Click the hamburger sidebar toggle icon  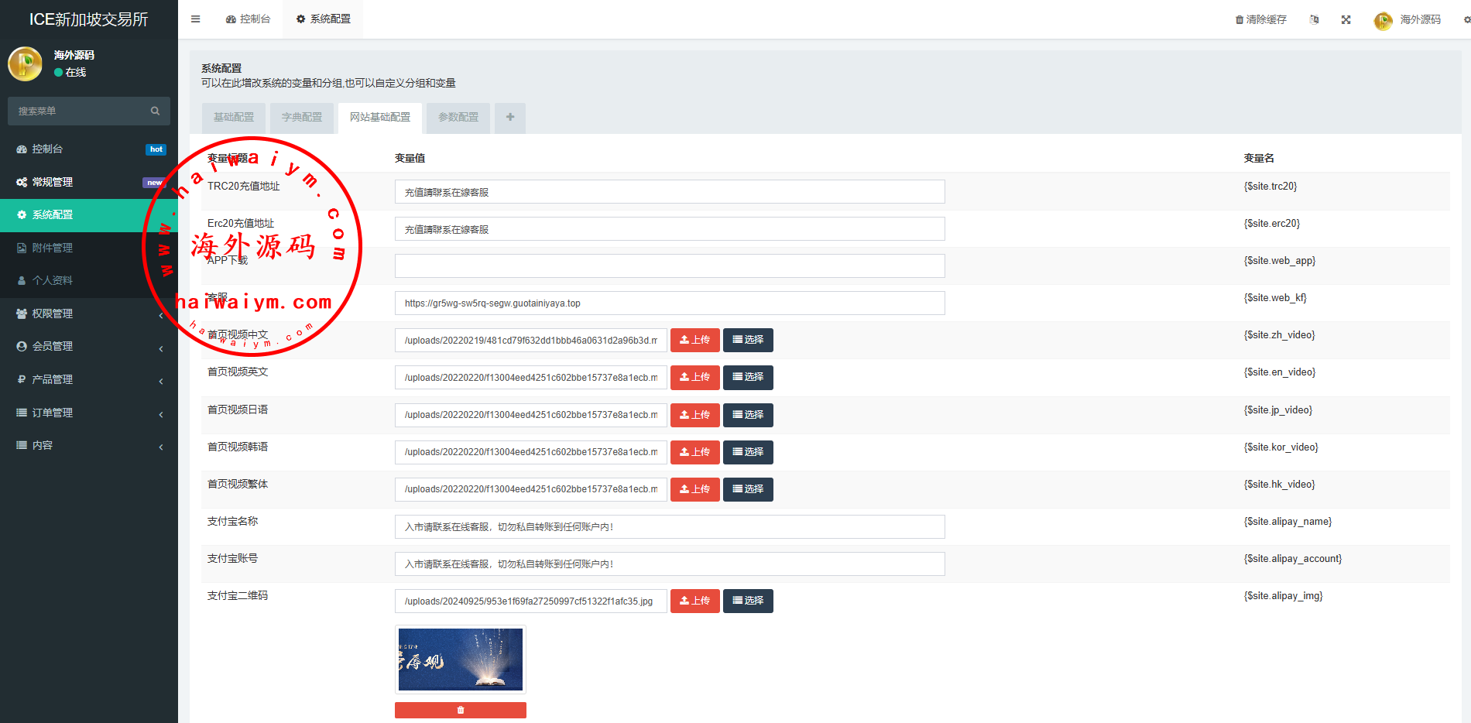[196, 19]
